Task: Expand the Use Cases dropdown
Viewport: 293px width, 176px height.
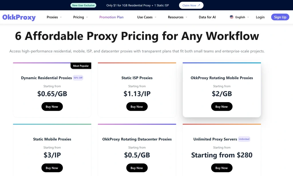Action: [x=146, y=17]
